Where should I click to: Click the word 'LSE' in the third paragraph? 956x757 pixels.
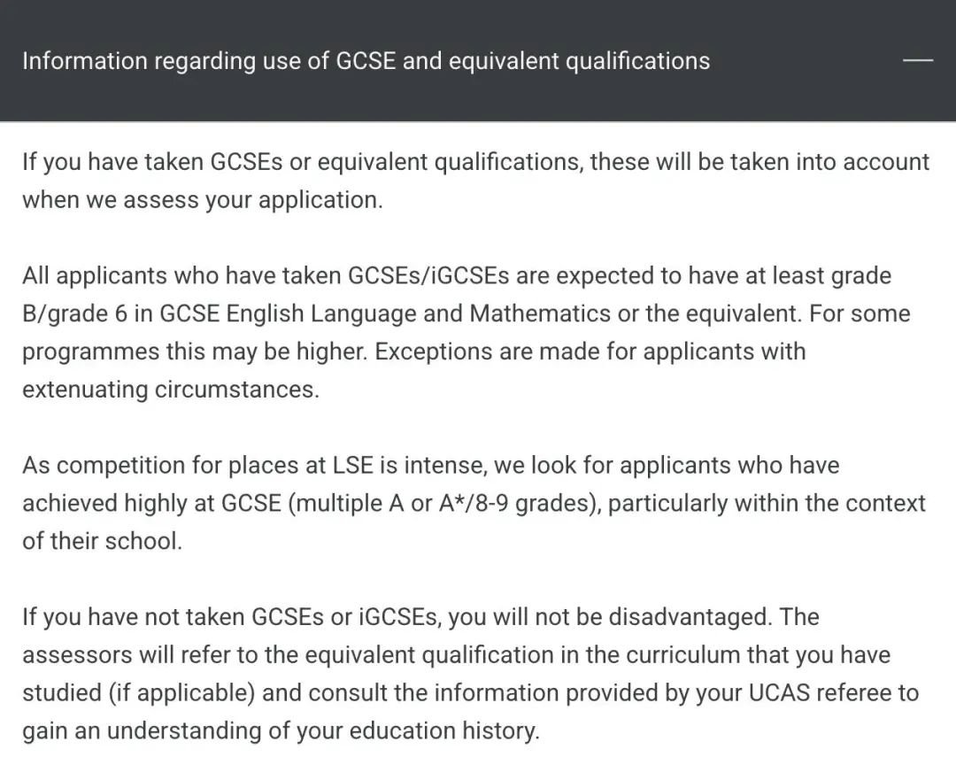coord(354,466)
